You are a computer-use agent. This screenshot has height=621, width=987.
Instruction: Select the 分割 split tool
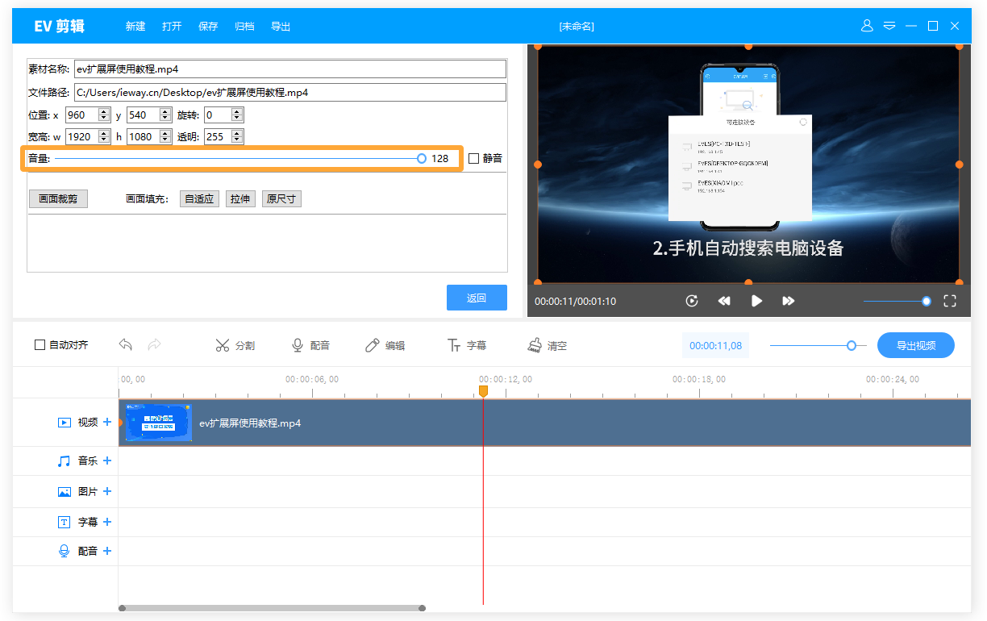click(x=235, y=345)
